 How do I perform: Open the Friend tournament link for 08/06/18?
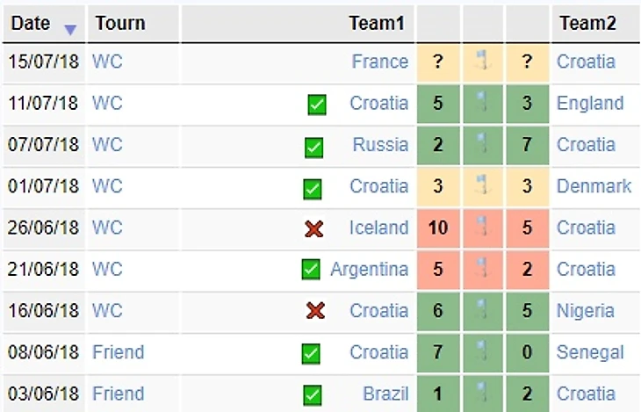[x=118, y=352]
